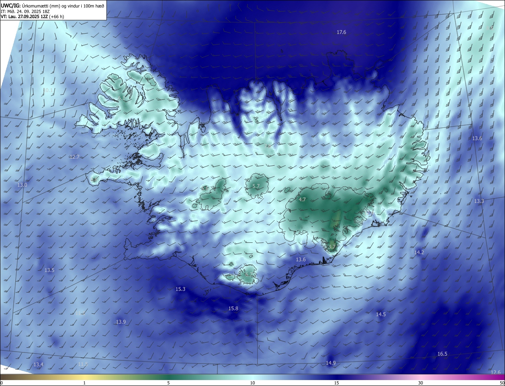Click the 16.5 value on the map
The height and width of the screenshot is (386, 505).
click(x=443, y=354)
